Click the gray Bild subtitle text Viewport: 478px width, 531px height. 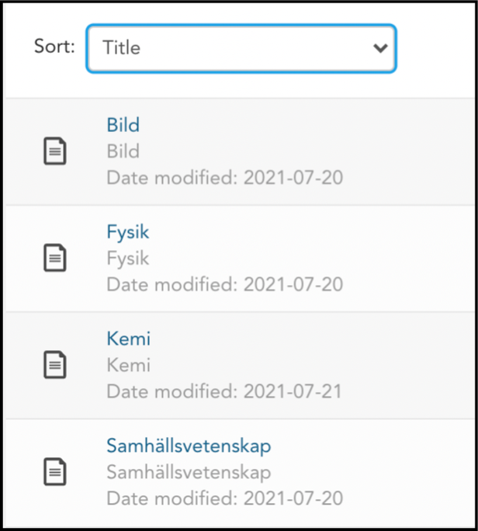click(x=123, y=151)
